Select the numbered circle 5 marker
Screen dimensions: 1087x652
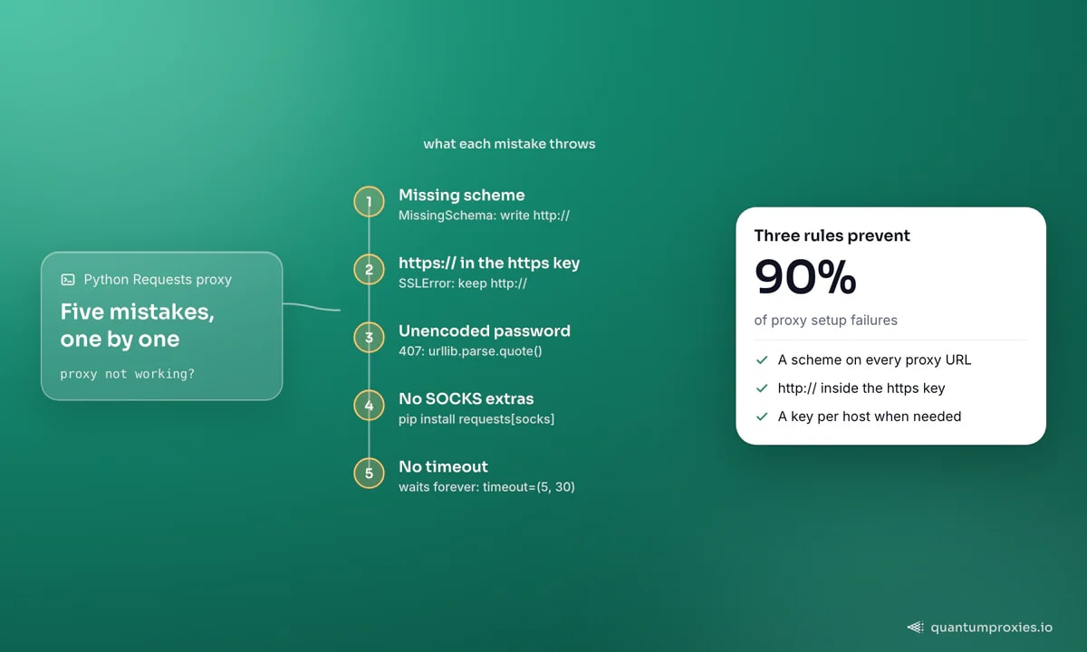(x=369, y=474)
